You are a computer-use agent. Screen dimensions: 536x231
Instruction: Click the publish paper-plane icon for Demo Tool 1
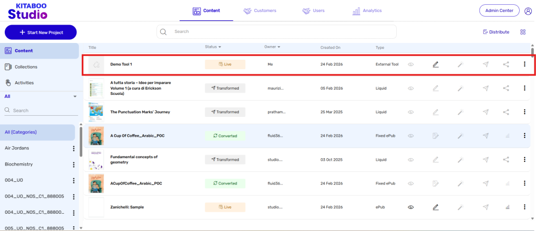pyautogui.click(x=486, y=64)
